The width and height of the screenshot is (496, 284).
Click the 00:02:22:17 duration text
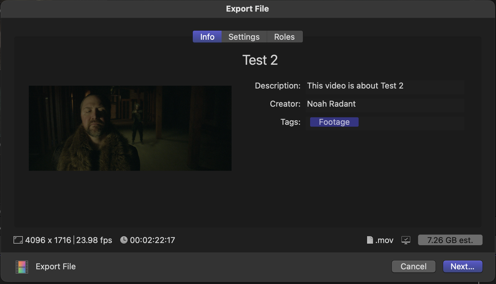point(152,240)
